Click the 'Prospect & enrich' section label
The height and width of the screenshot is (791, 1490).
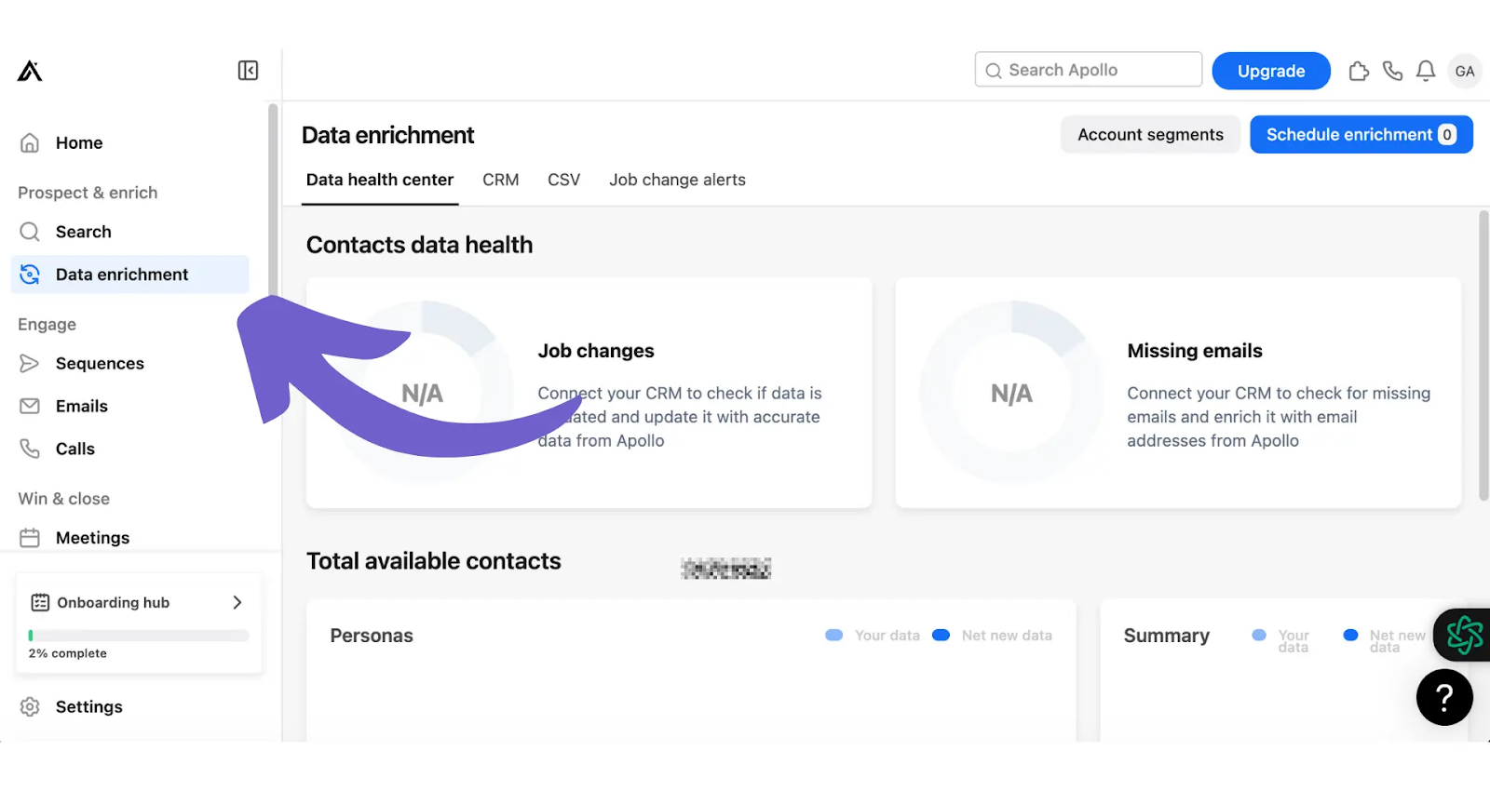(x=88, y=193)
